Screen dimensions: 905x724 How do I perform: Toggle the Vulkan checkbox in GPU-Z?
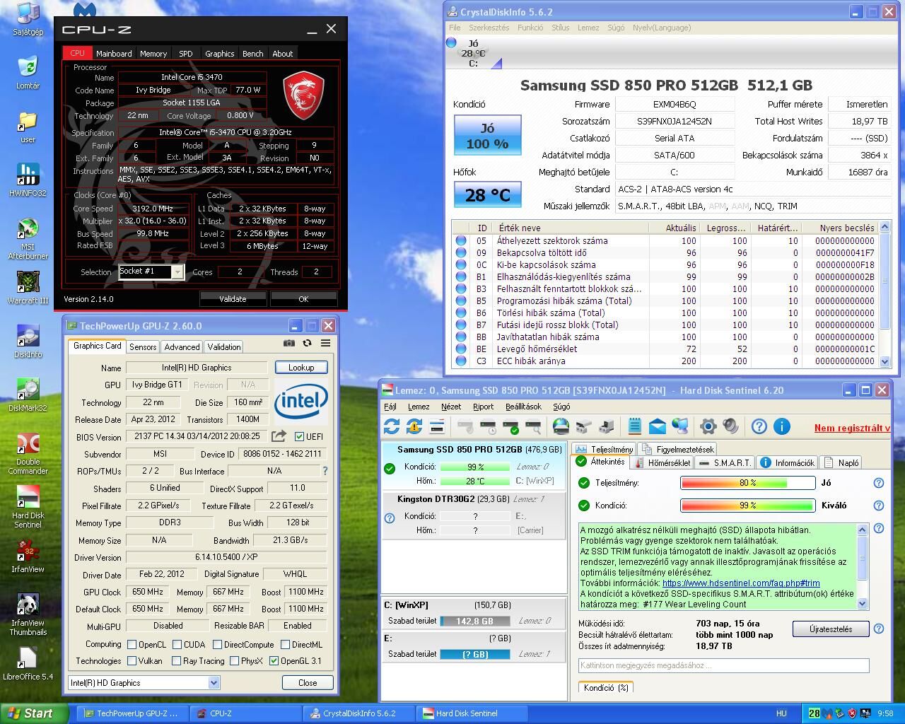[132, 661]
